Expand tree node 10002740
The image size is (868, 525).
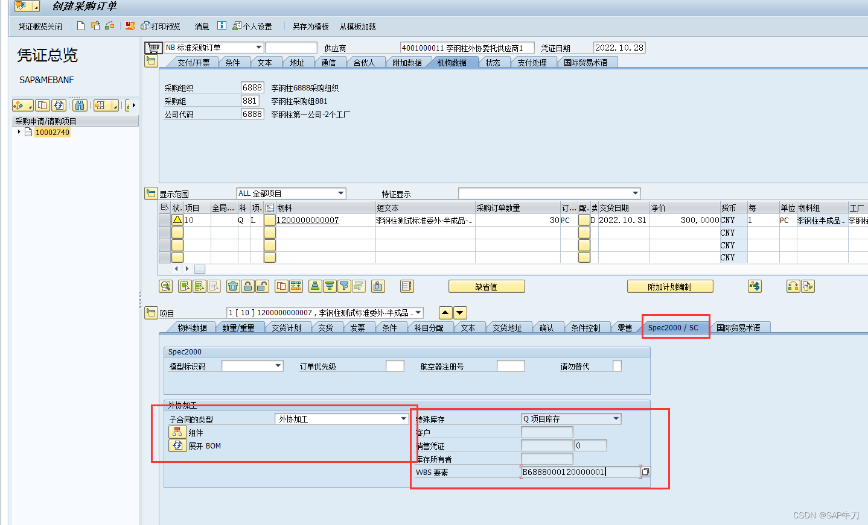pyautogui.click(x=19, y=132)
